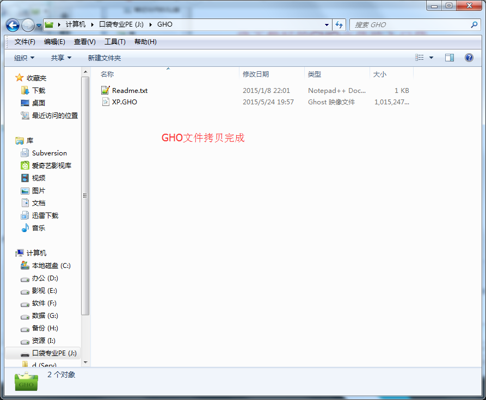Toggle the preview pane icon
The width and height of the screenshot is (486, 400).
pyautogui.click(x=450, y=58)
